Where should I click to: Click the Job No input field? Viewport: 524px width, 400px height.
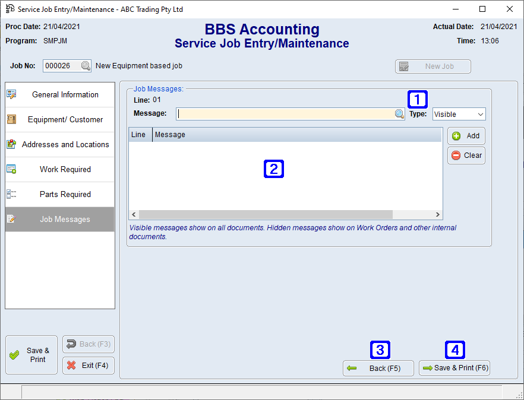[x=62, y=66]
